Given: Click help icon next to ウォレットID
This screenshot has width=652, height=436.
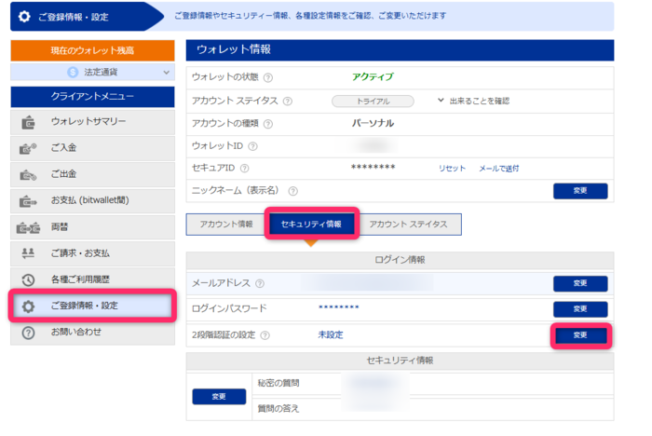Looking at the screenshot, I should tap(252, 146).
